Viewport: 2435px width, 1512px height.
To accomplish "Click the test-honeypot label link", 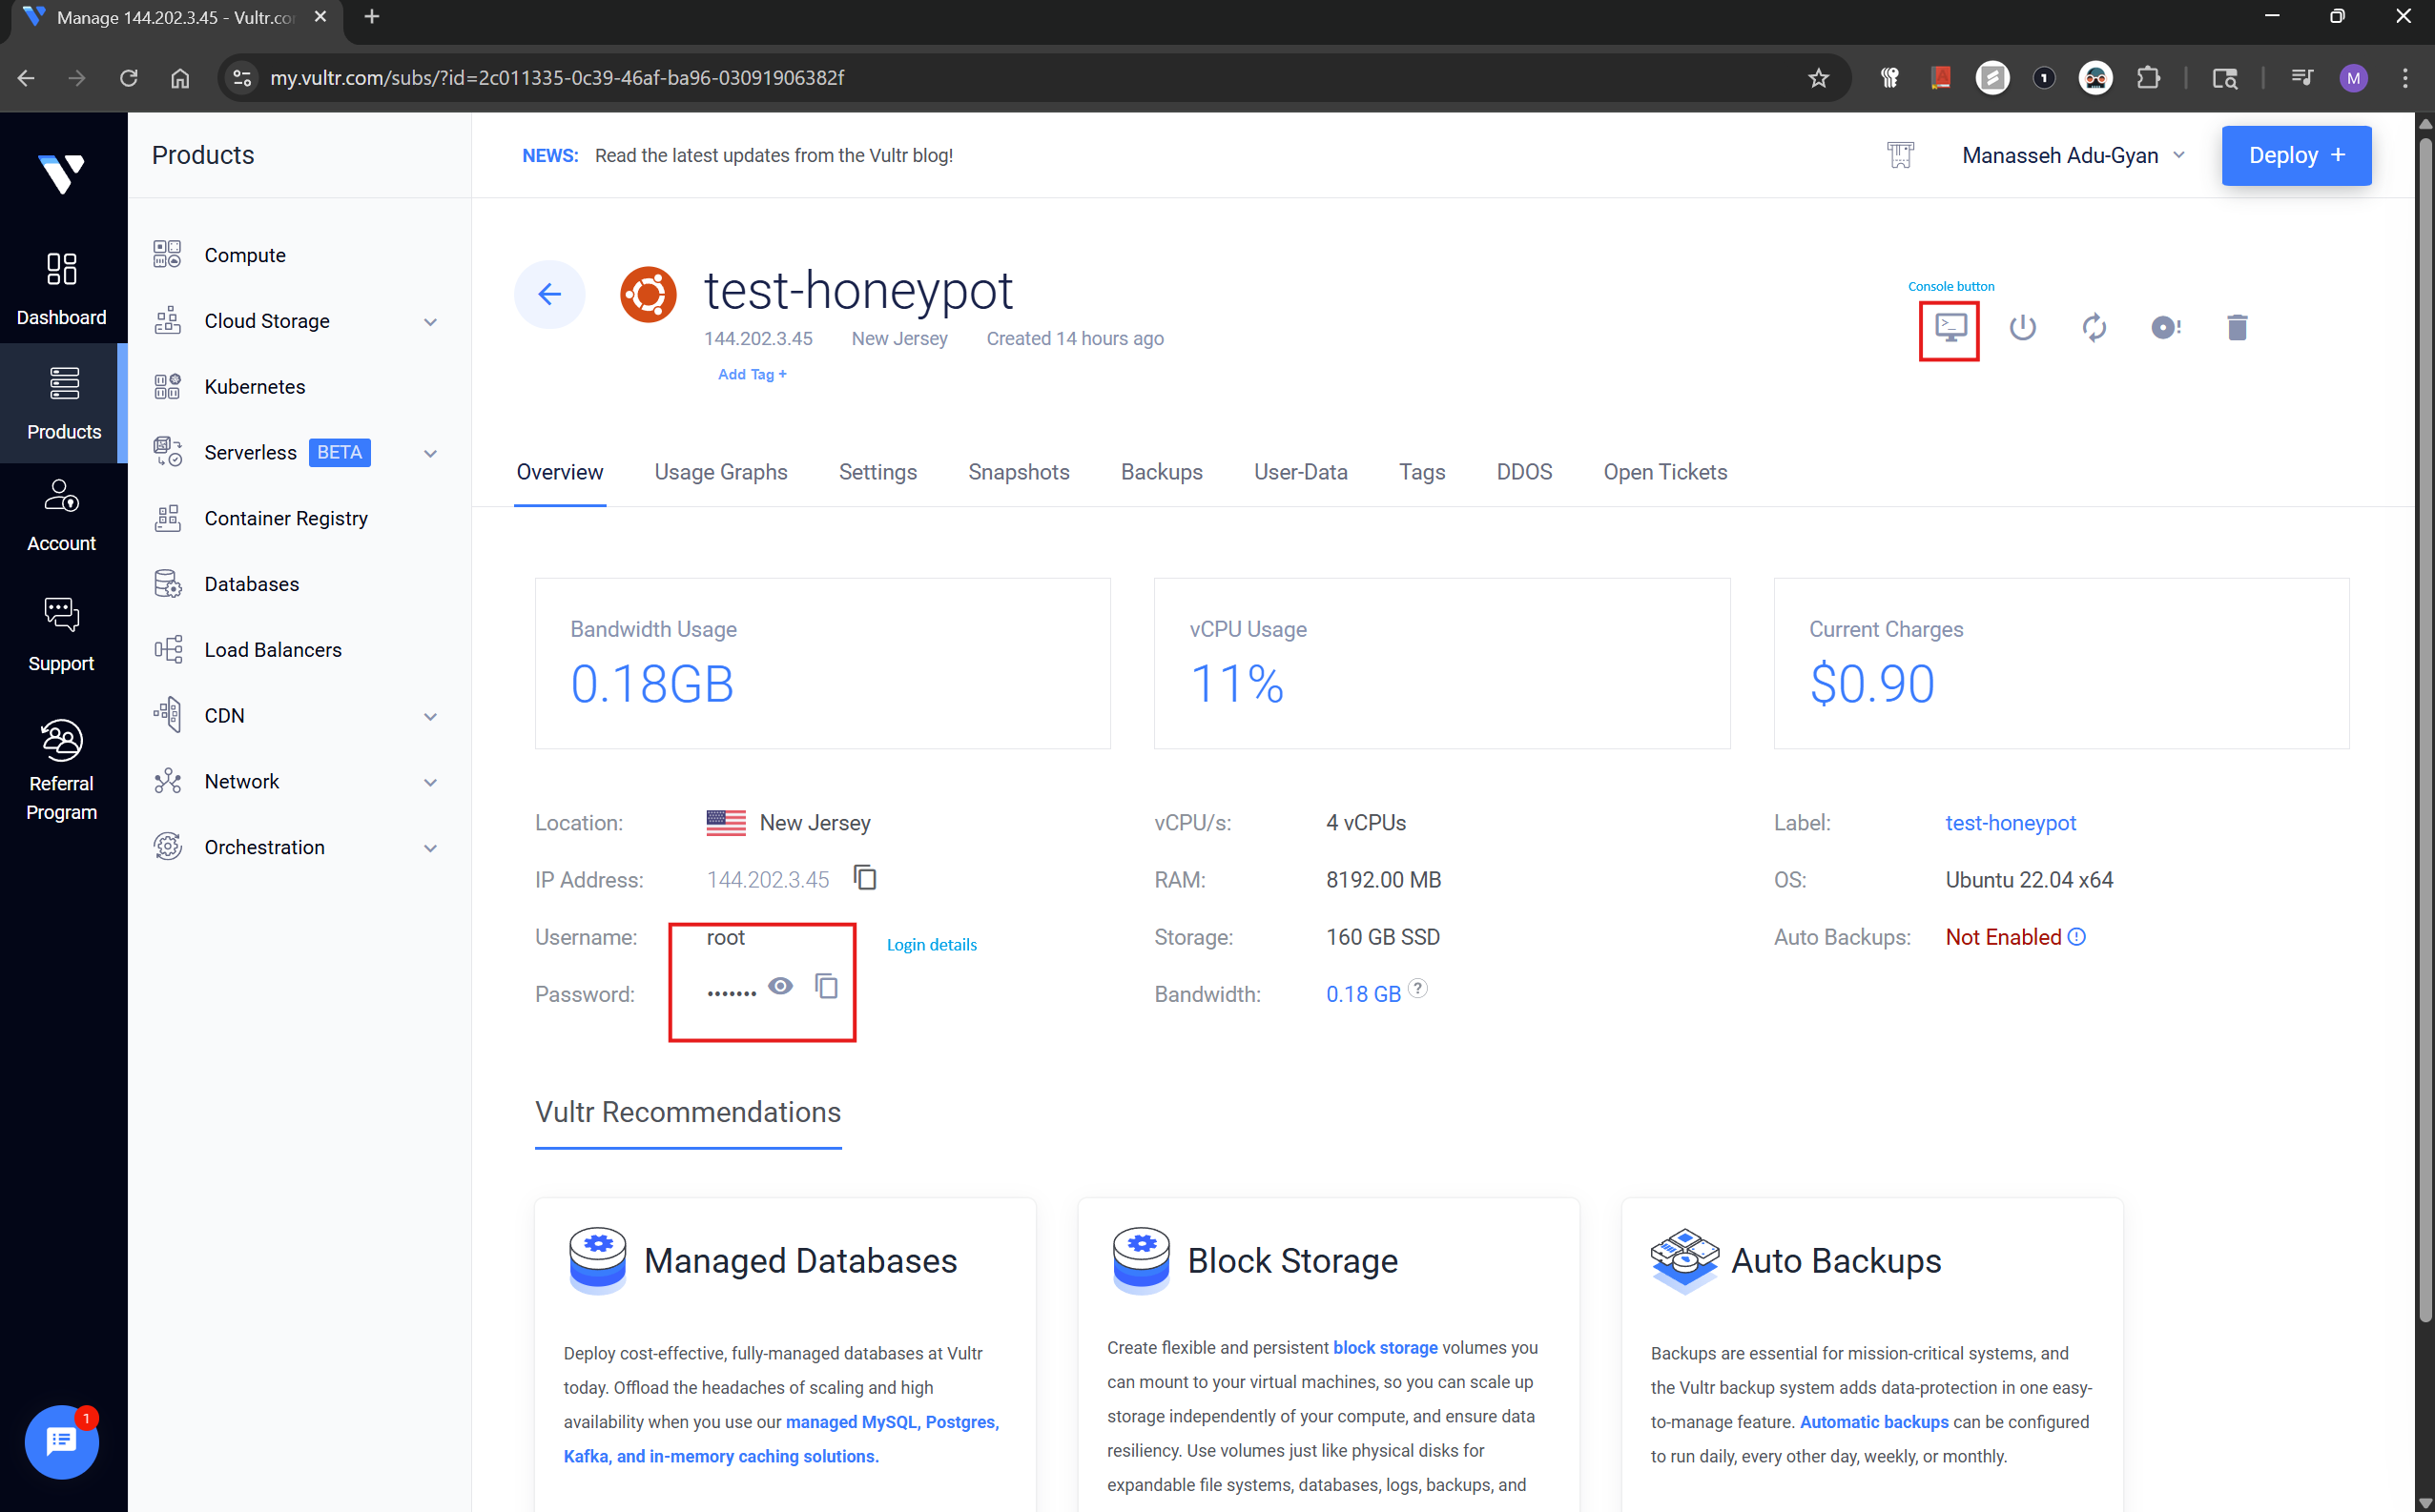I will point(2011,823).
